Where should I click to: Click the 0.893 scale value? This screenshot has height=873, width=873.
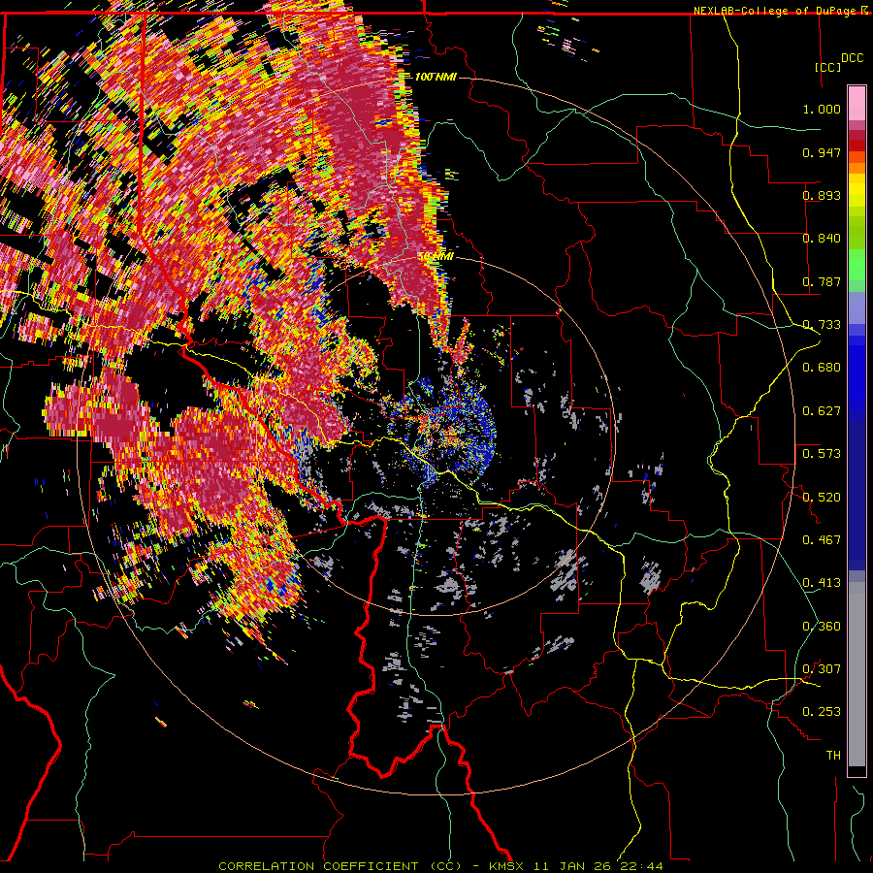822,195
